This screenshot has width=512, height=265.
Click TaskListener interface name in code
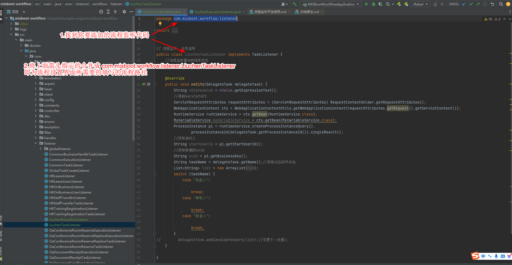point(265,54)
